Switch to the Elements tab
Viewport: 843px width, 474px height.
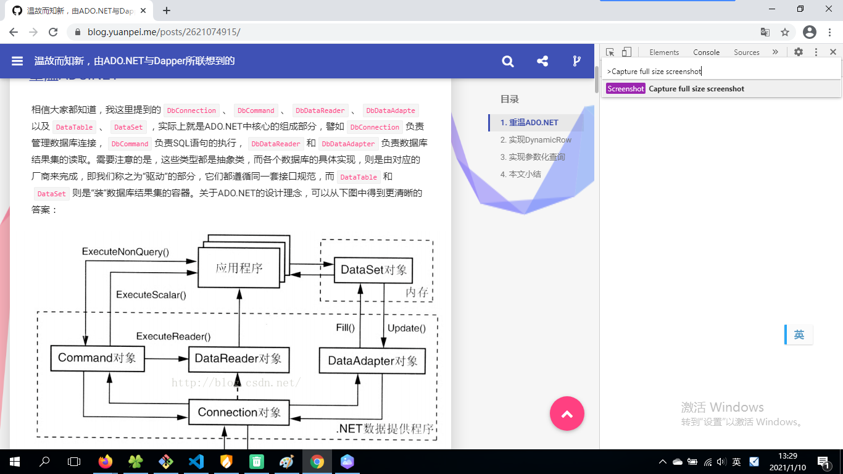(x=664, y=52)
